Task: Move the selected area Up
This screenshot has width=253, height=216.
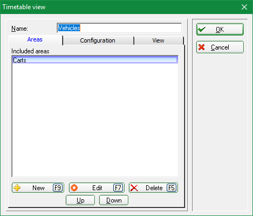Action: (x=80, y=200)
